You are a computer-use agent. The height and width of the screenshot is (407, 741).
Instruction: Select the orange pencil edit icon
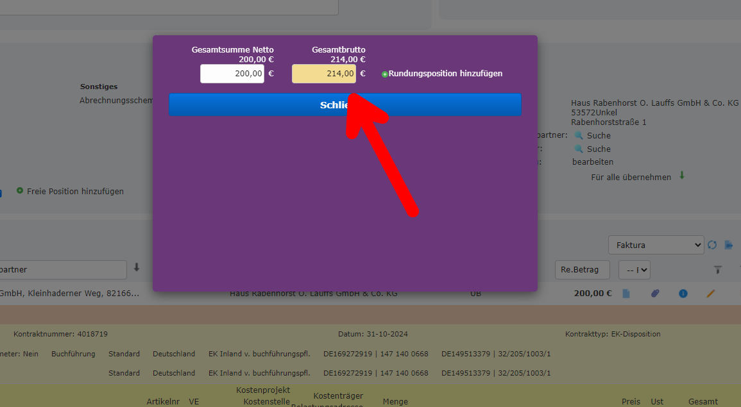709,293
